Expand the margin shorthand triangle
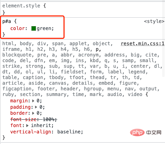165x144 pixels. coord(33,101)
